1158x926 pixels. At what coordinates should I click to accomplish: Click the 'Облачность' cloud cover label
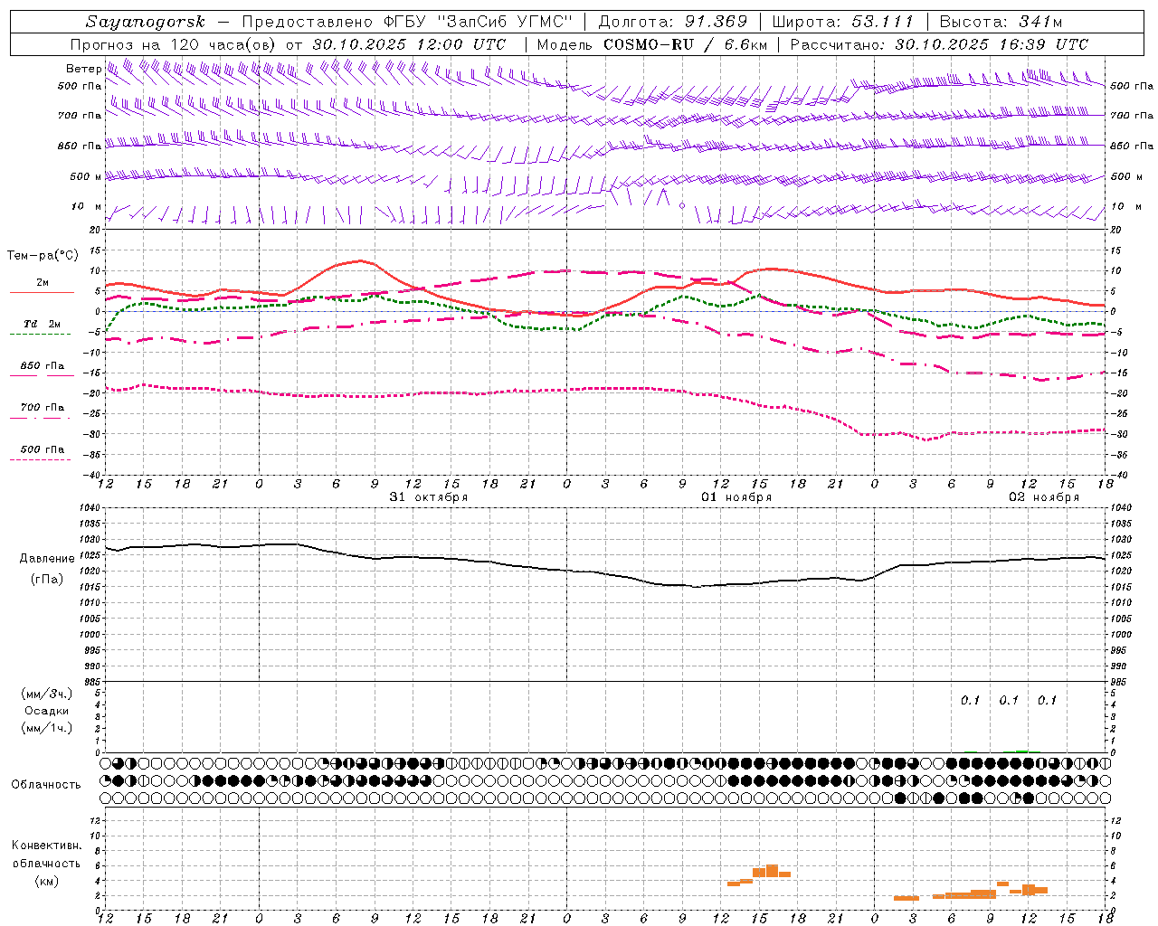pyautogui.click(x=46, y=785)
